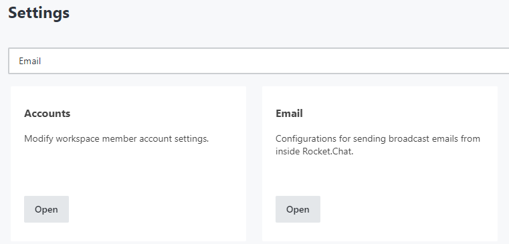Click the Email broadcast settings tile
The width and height of the screenshot is (509, 244).
pyautogui.click(x=380, y=164)
